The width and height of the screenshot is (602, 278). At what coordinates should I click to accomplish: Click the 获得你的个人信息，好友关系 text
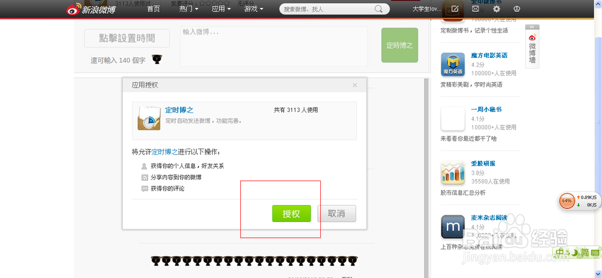pos(187,166)
